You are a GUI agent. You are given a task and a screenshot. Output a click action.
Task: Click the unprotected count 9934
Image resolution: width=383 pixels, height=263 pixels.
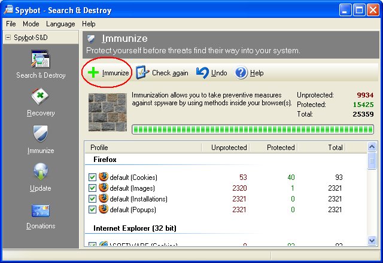tap(365, 95)
